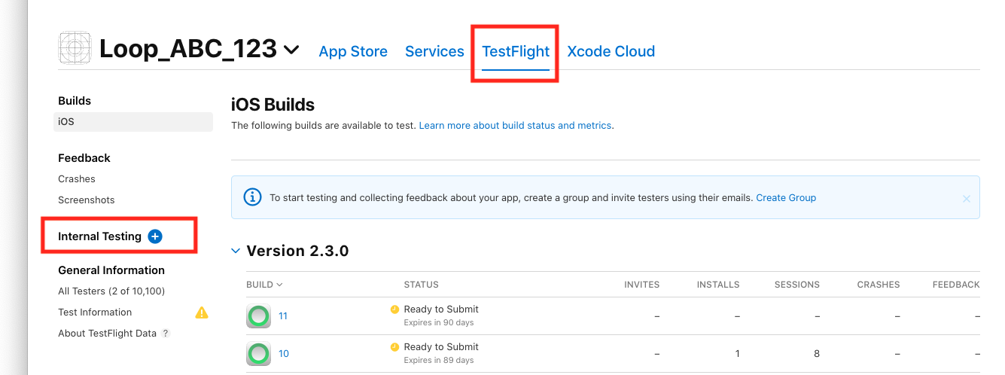Select Crashes under Feedback in sidebar

click(77, 179)
